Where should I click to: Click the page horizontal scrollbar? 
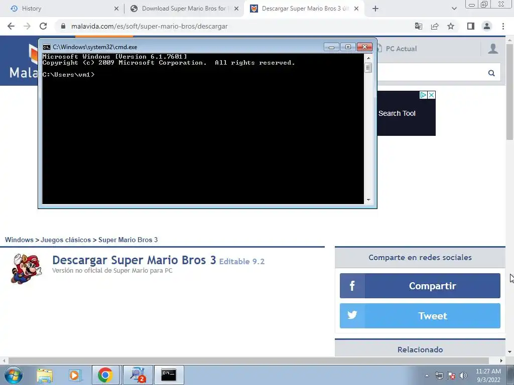pos(248,360)
